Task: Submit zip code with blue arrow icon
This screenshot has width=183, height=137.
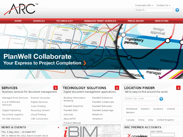Action: (x=161, y=99)
